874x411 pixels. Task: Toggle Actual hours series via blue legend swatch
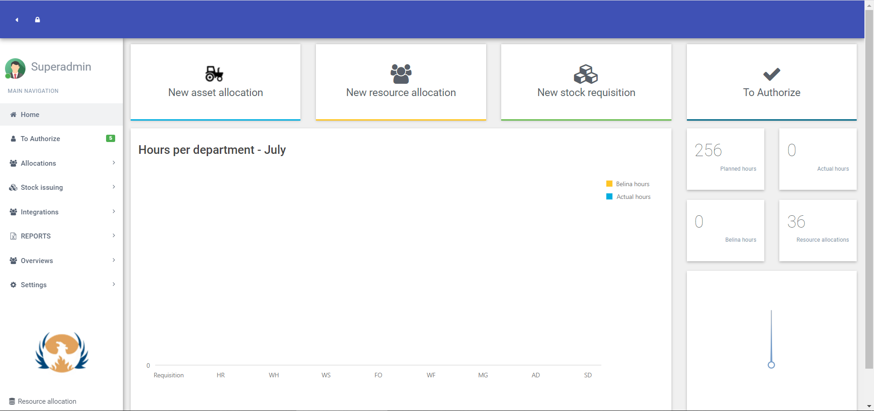pyautogui.click(x=609, y=197)
